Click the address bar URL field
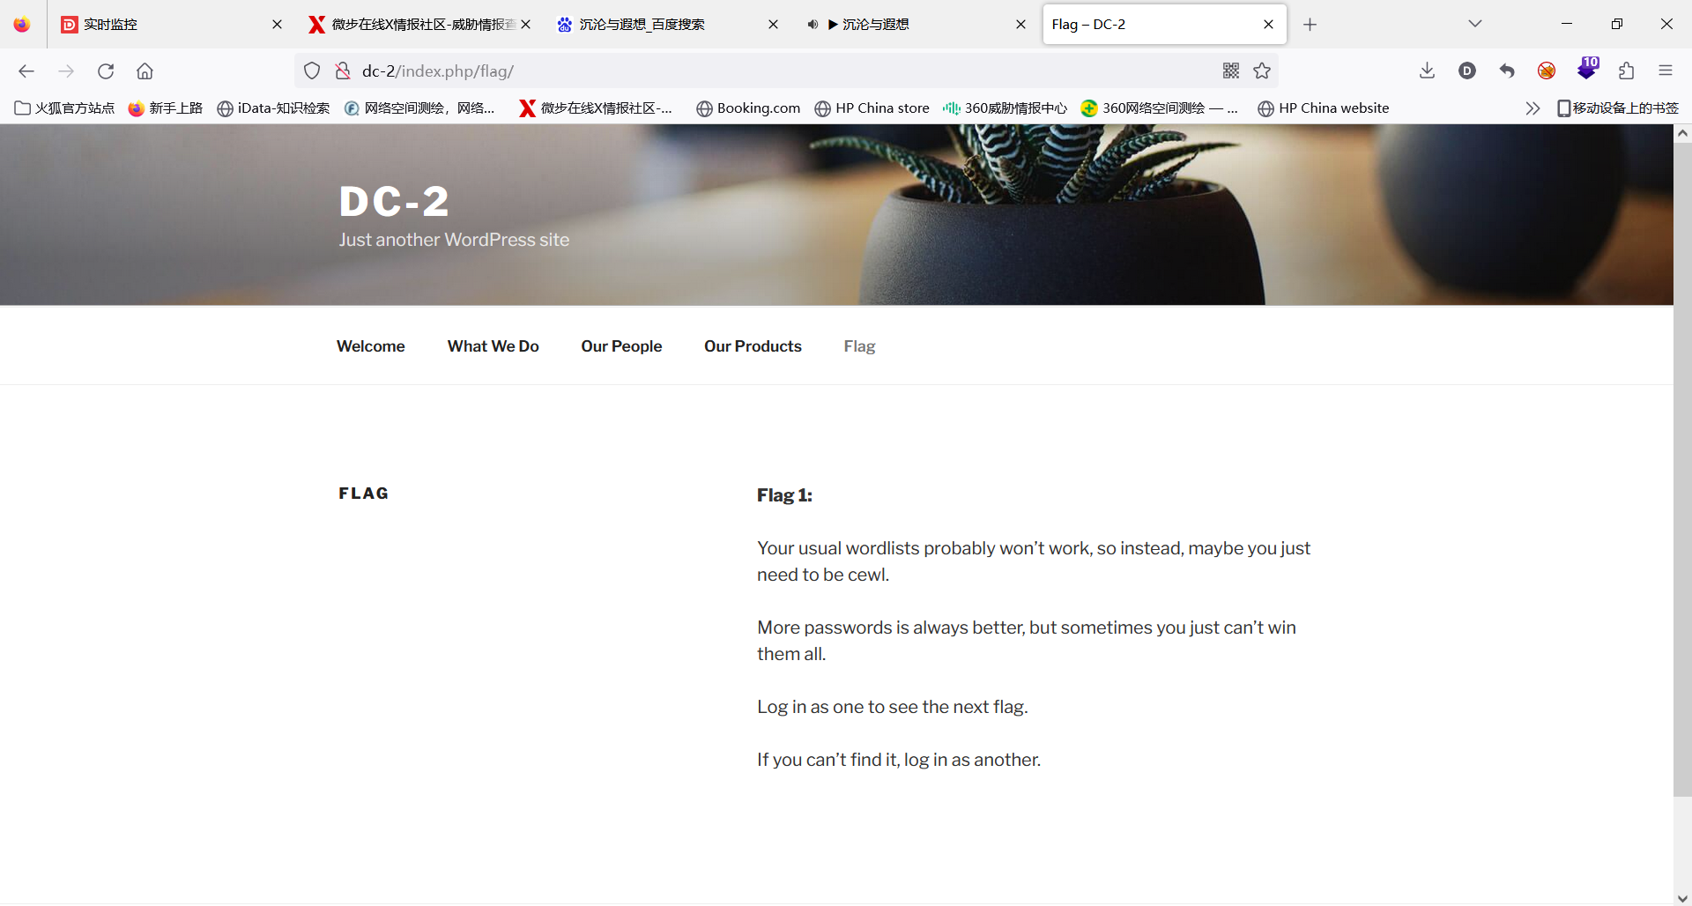Image resolution: width=1692 pixels, height=906 pixels. coord(784,71)
